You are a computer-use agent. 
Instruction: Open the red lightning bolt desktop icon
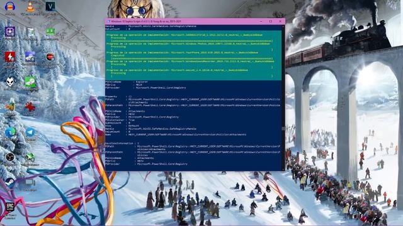point(10,56)
